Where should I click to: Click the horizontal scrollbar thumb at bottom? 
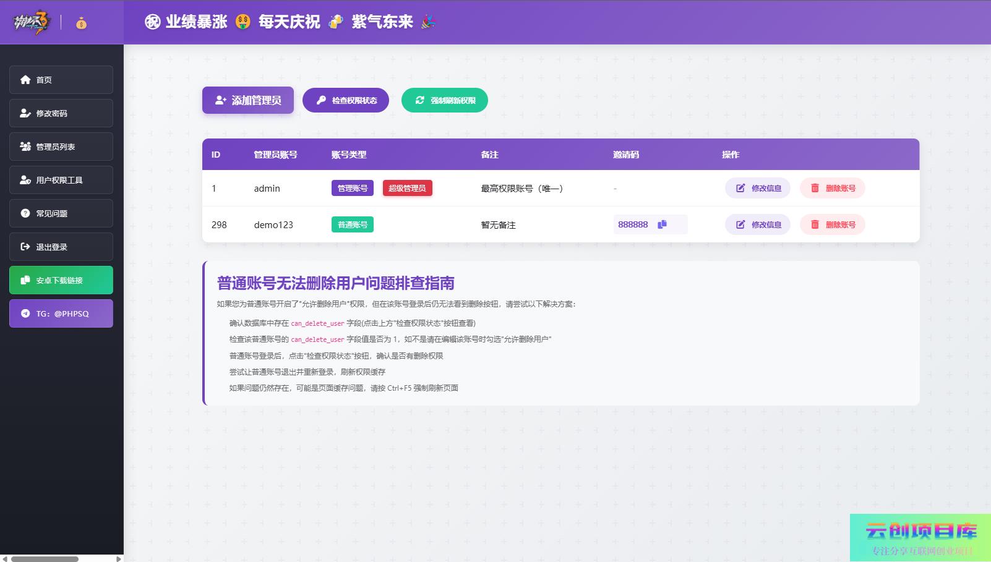[x=45, y=559]
